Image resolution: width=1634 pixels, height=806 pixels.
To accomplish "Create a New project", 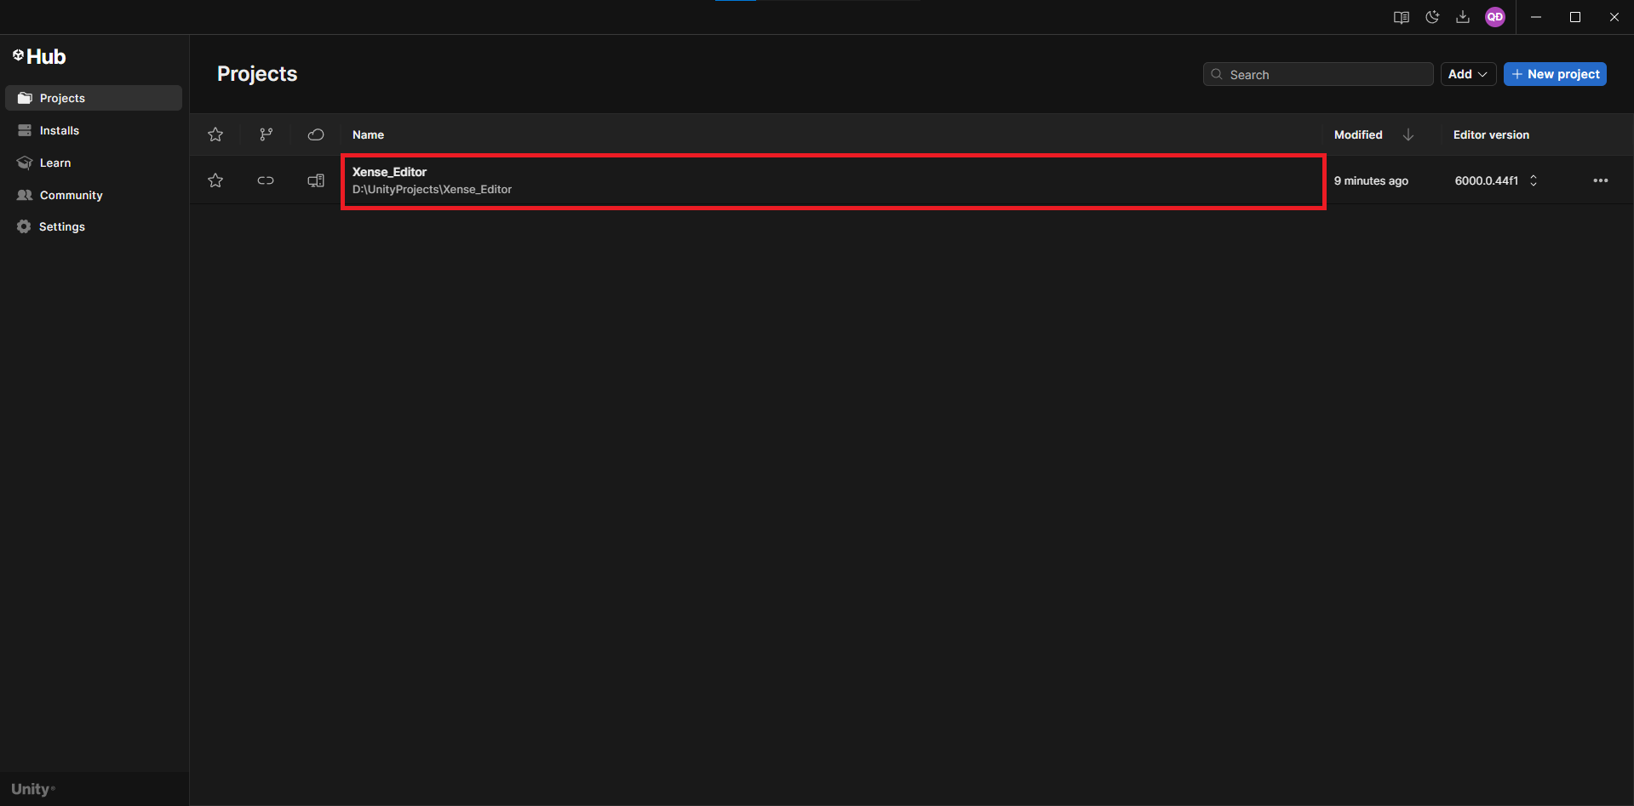I will 1555,74.
